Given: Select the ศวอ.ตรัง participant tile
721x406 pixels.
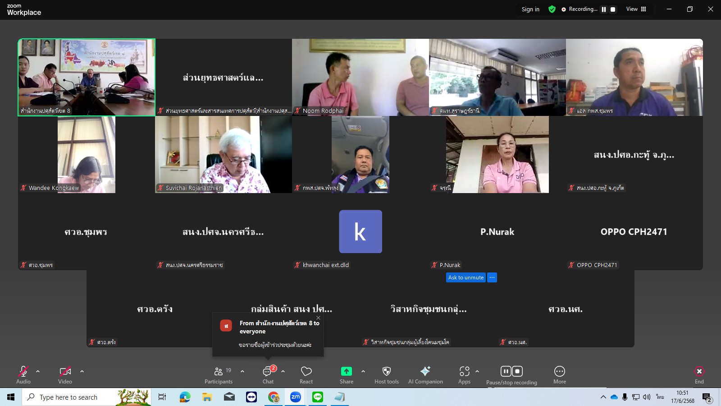Looking at the screenshot, I should click(x=155, y=309).
